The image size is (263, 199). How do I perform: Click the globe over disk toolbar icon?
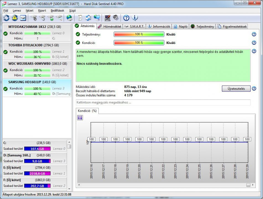point(69,18)
